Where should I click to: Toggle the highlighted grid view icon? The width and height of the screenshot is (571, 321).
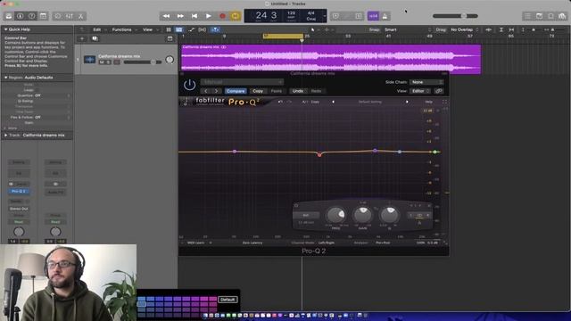[x=178, y=29]
